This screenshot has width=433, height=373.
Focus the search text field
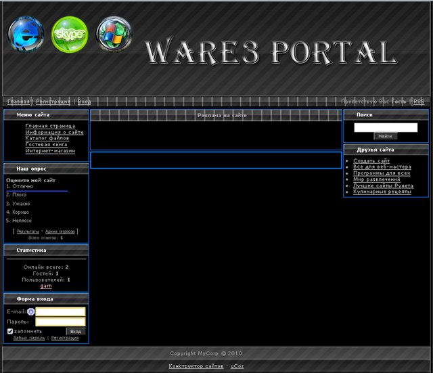point(386,128)
